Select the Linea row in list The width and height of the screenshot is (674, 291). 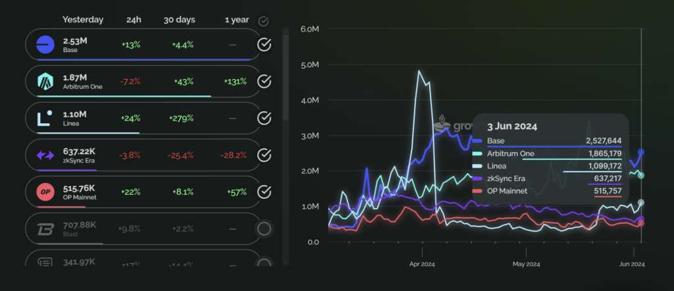coord(143,119)
